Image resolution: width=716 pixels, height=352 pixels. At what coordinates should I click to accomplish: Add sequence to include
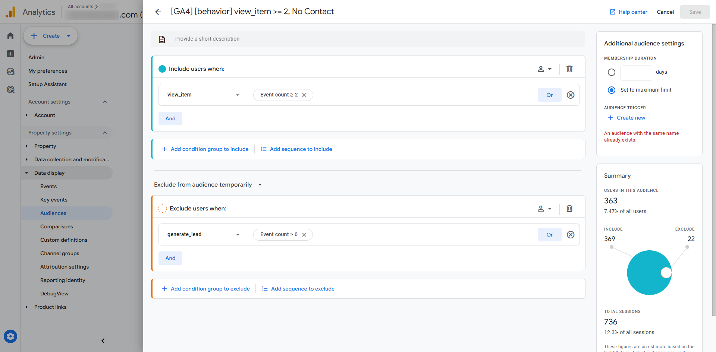296,149
